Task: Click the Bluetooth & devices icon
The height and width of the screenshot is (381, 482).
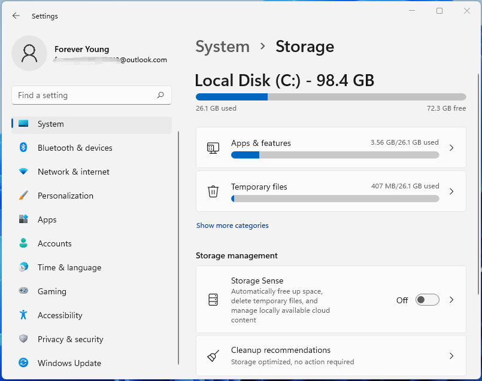Action: [x=23, y=148]
